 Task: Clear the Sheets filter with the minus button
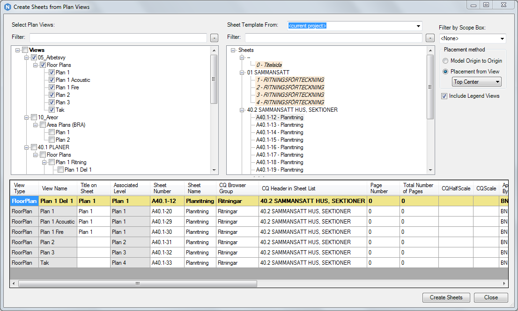429,37
